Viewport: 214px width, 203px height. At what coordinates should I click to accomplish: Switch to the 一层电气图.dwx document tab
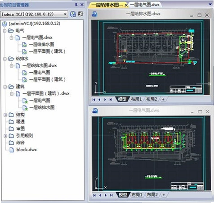pos(144,5)
